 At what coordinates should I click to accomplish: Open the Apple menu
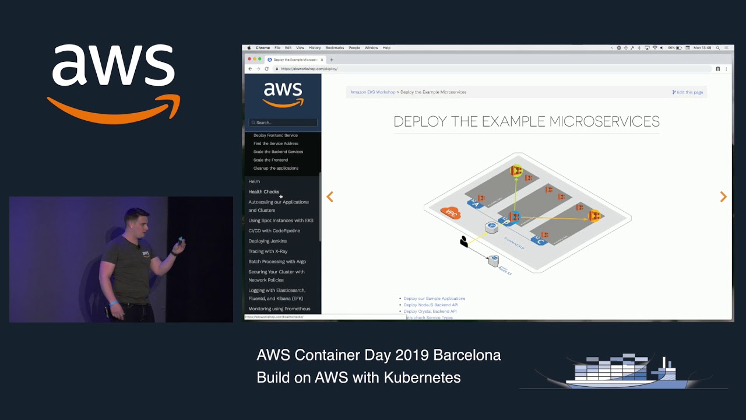coord(249,48)
